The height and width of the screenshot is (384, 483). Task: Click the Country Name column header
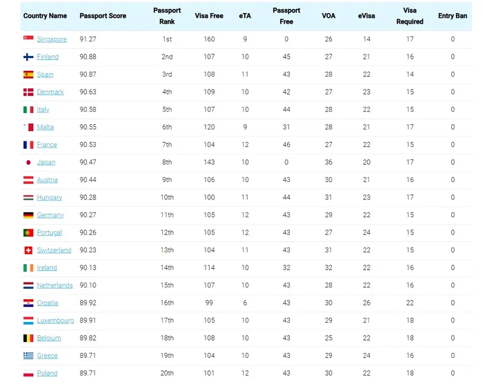click(45, 16)
